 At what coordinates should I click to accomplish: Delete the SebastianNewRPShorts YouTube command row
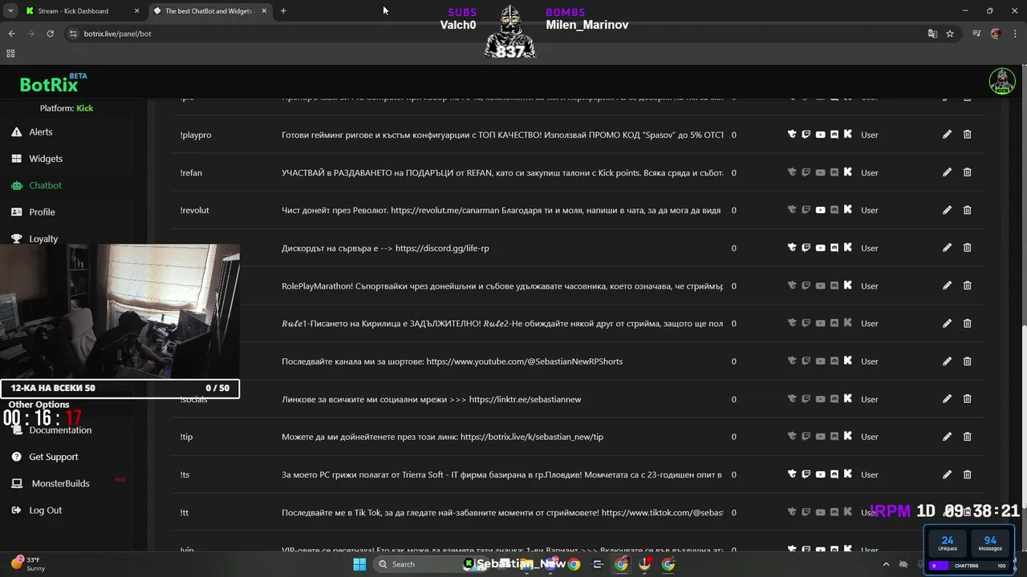click(x=967, y=361)
